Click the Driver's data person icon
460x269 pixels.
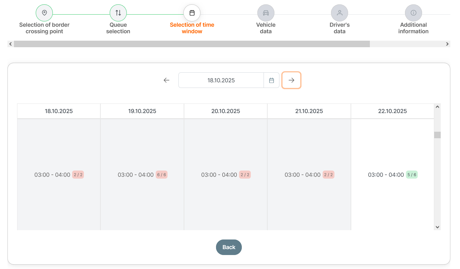339,13
